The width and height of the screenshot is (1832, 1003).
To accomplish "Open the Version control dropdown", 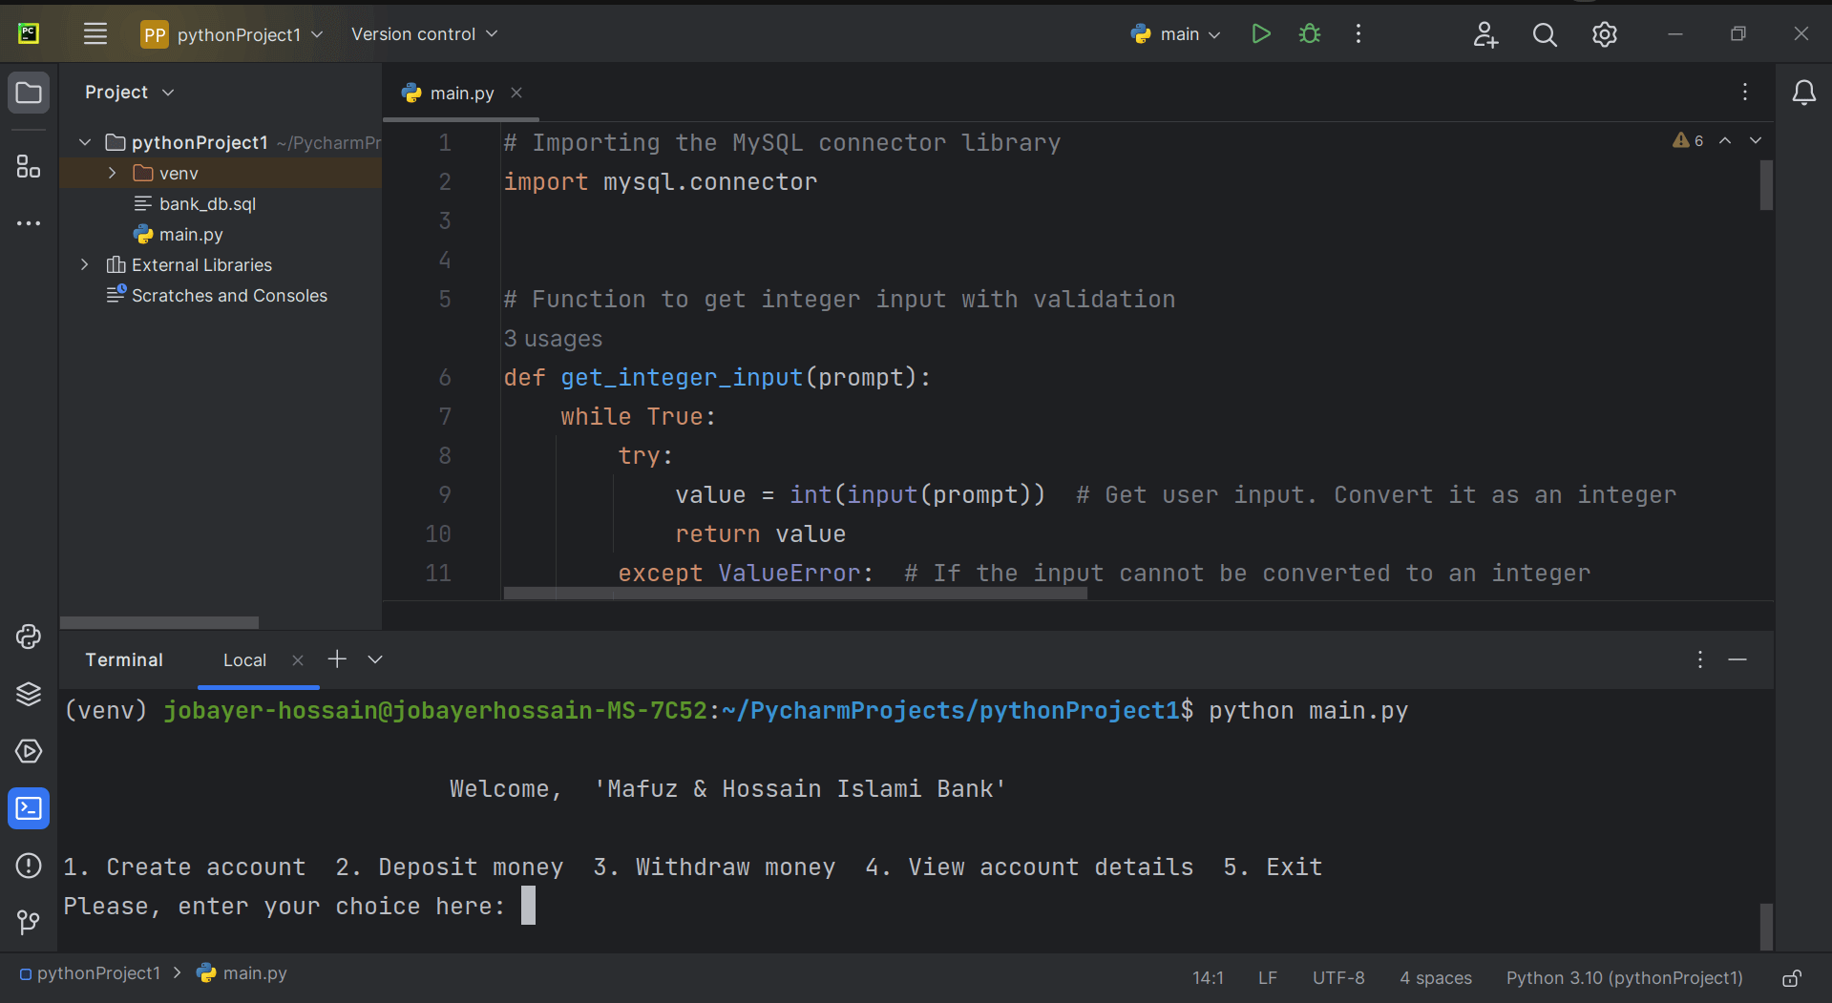I will click(424, 34).
